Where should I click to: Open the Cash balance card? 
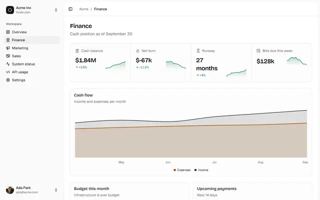[x=100, y=62]
